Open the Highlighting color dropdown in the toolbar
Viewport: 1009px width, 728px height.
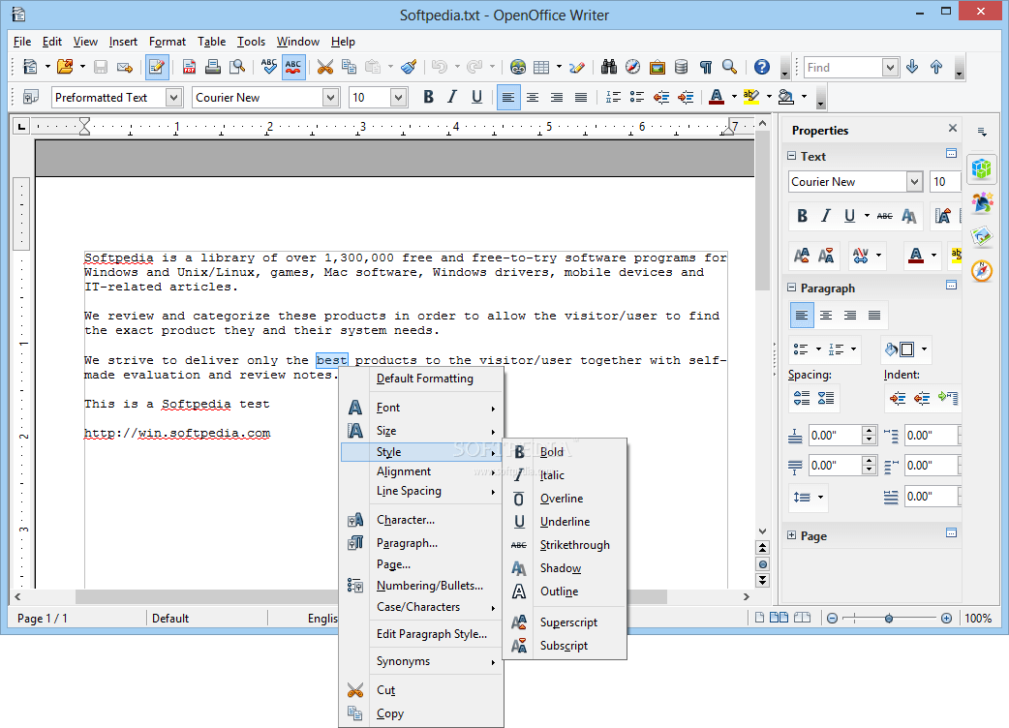(769, 97)
